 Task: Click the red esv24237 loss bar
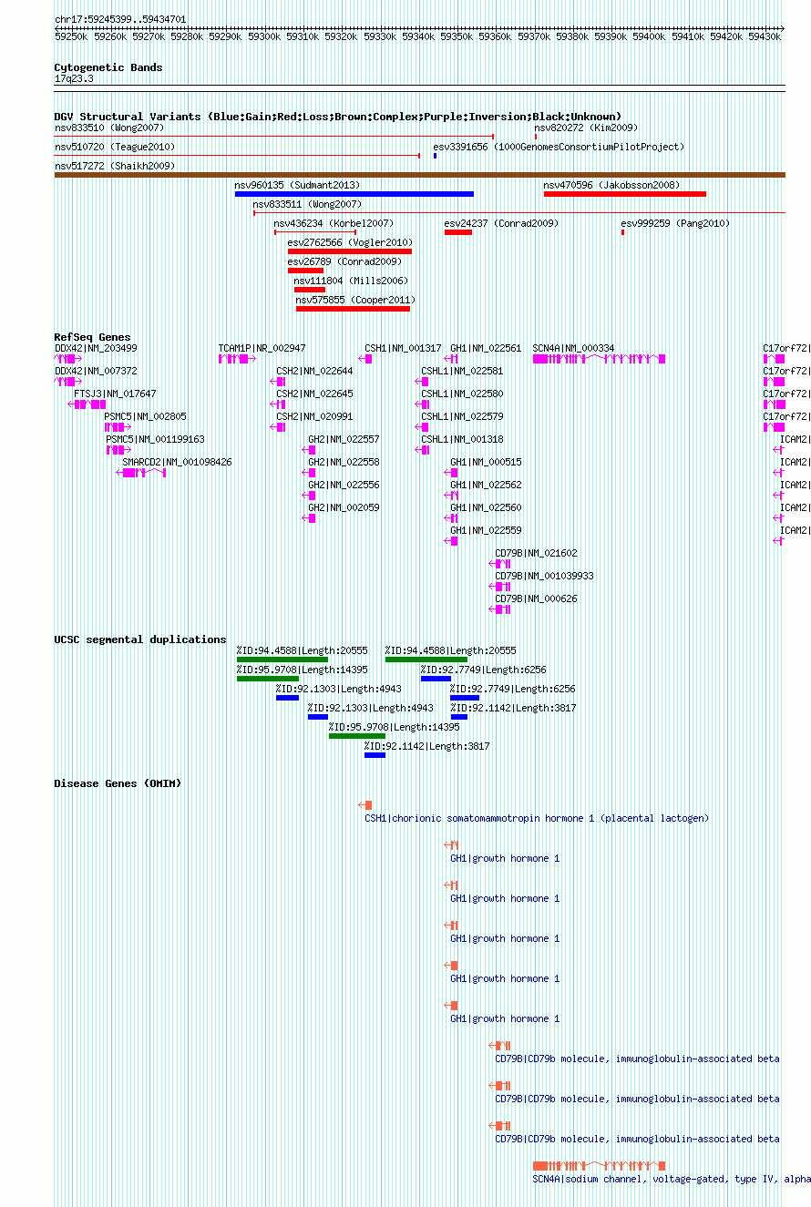click(458, 232)
